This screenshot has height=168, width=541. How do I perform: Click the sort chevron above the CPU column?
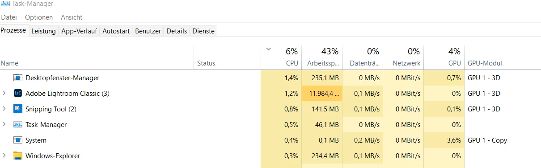(x=268, y=49)
